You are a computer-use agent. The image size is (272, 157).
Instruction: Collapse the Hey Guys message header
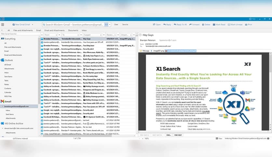140,35
